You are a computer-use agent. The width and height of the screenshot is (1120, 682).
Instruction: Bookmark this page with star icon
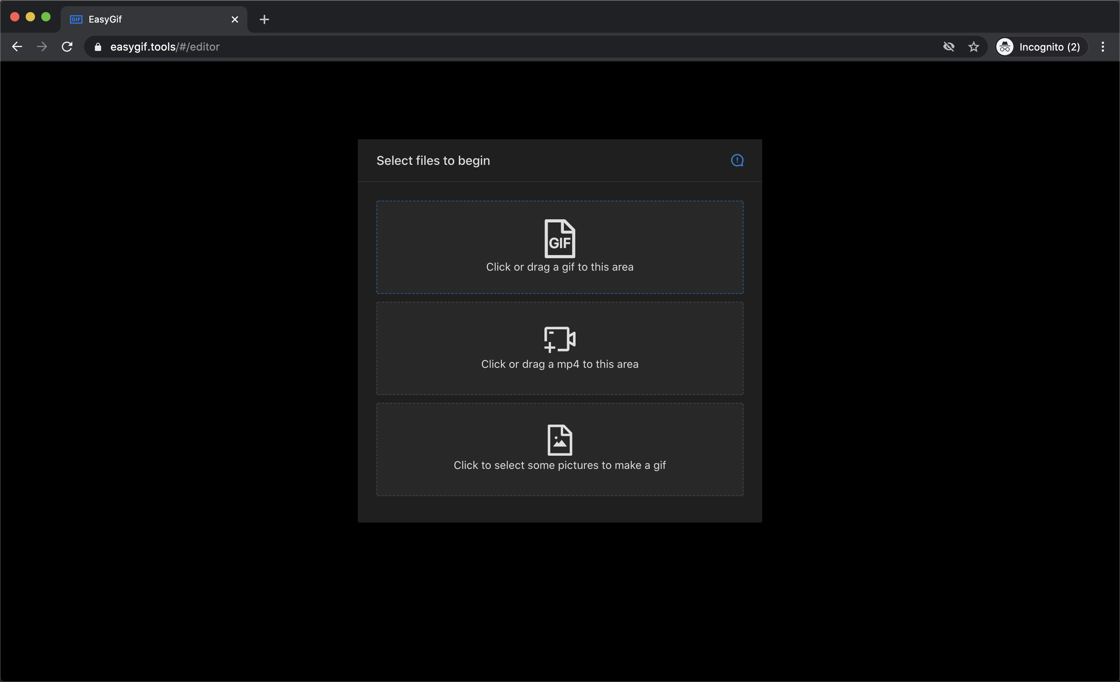coord(973,47)
